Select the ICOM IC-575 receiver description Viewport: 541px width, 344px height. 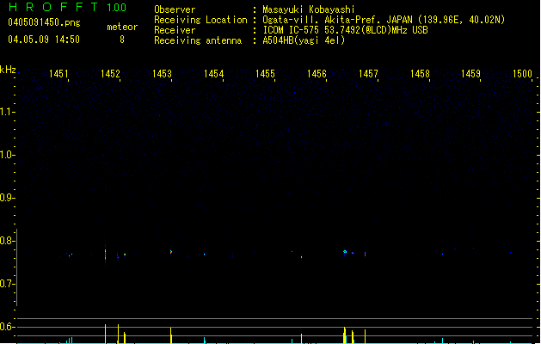tap(345, 30)
